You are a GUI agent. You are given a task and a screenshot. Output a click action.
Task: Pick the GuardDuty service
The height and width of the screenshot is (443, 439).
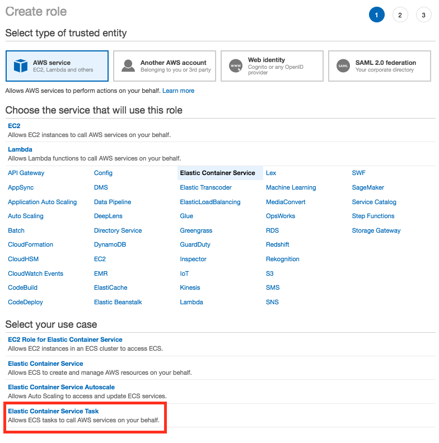[195, 244]
